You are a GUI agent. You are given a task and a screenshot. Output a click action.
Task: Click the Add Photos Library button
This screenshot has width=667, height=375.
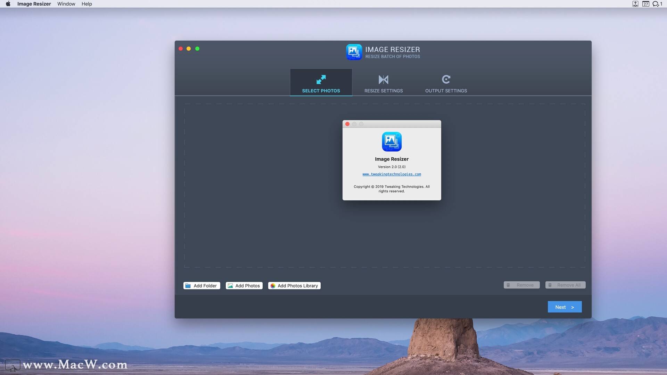click(294, 285)
